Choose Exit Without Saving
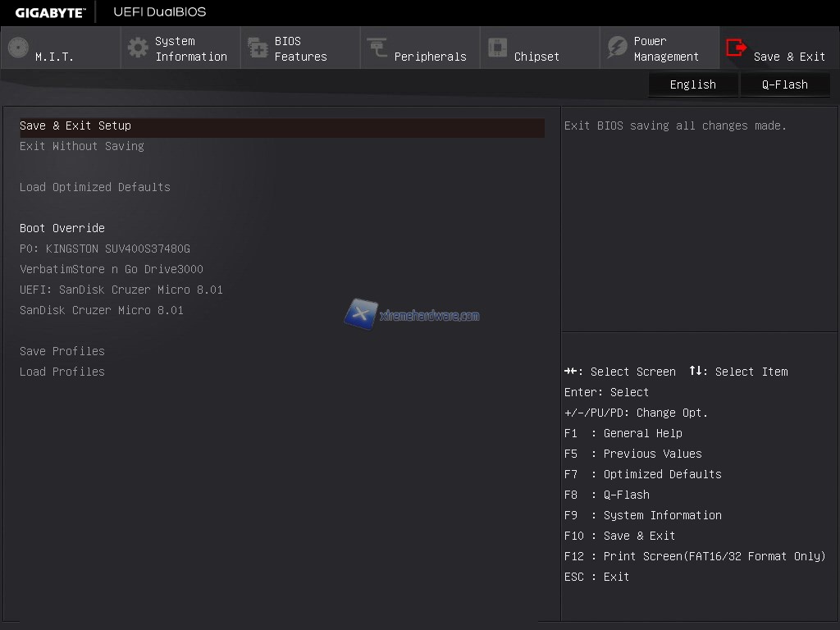The height and width of the screenshot is (630, 840). pos(82,146)
